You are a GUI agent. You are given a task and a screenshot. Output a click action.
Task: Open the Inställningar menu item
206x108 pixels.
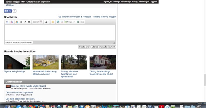coord(144,2)
